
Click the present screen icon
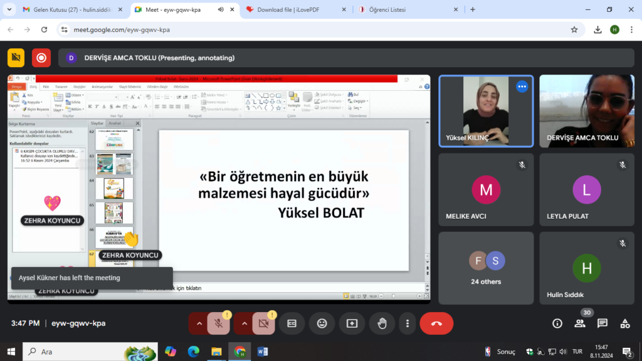tap(352, 323)
